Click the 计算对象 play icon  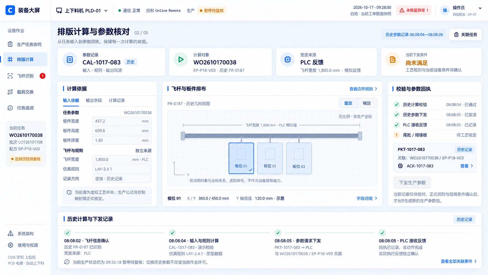181,60
